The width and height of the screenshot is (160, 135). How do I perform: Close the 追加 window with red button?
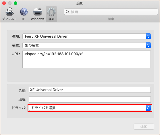pyautogui.click(x=4, y=3)
